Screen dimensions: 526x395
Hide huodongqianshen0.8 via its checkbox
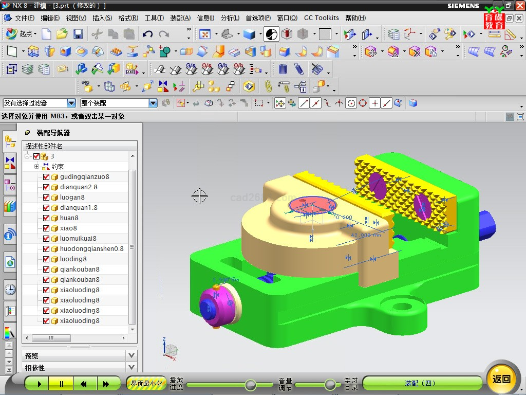pyautogui.click(x=46, y=249)
